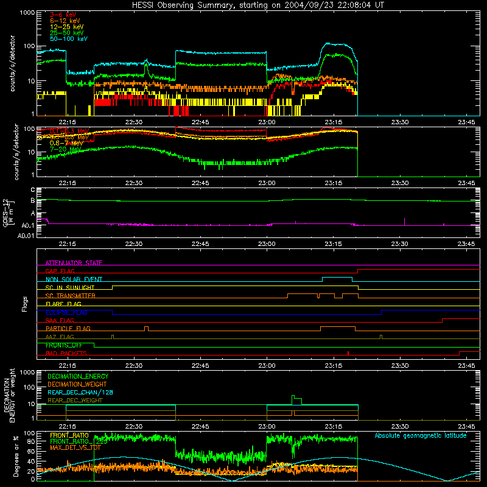Click the B level label on GOES axis
The height and width of the screenshot is (487, 487).
click(33, 201)
